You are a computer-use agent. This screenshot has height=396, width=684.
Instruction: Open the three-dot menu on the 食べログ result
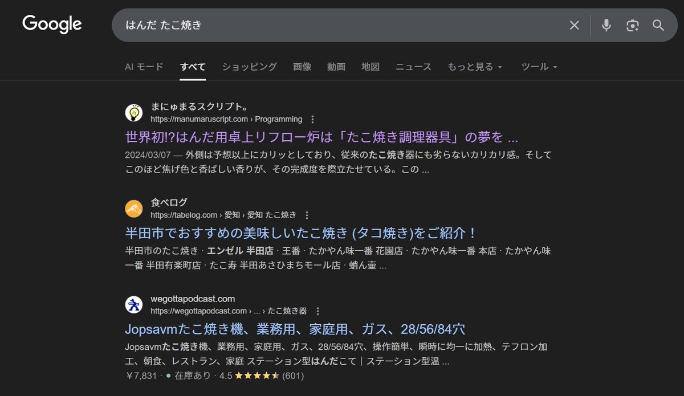(307, 215)
